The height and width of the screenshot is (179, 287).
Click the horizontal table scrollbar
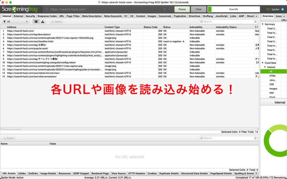tap(12, 129)
